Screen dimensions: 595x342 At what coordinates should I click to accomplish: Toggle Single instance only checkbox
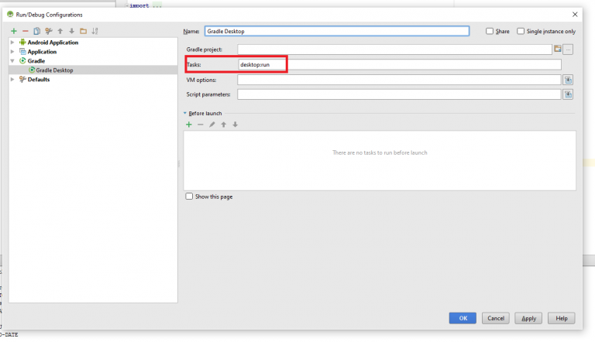[x=520, y=32]
